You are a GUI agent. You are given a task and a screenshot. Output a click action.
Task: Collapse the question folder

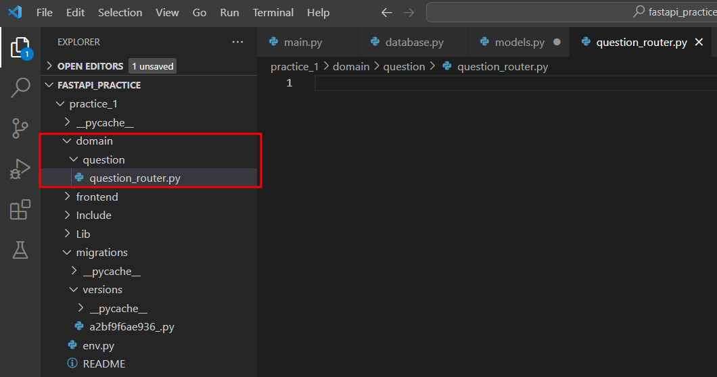pos(74,159)
